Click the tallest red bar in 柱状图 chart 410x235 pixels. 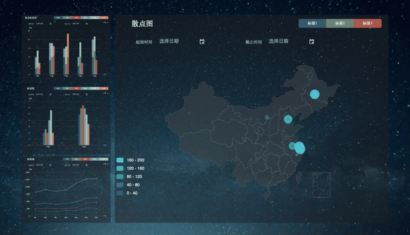click(x=83, y=125)
